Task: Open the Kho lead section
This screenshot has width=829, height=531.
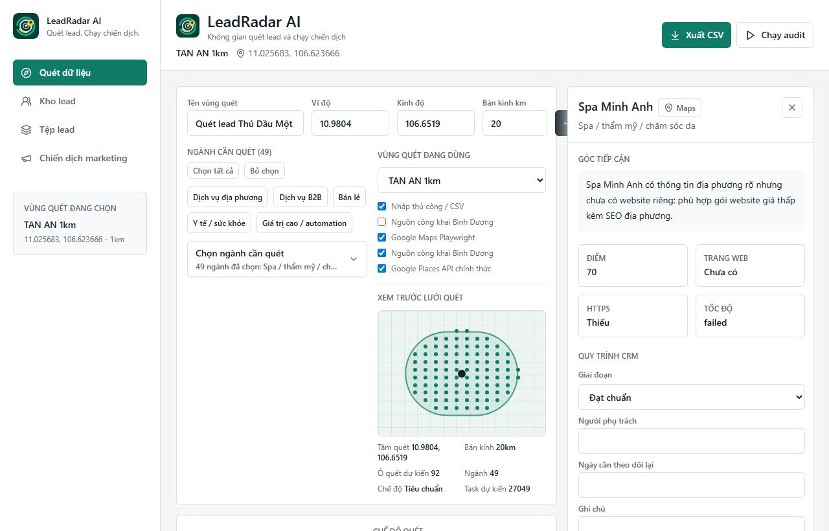Action: (80, 101)
